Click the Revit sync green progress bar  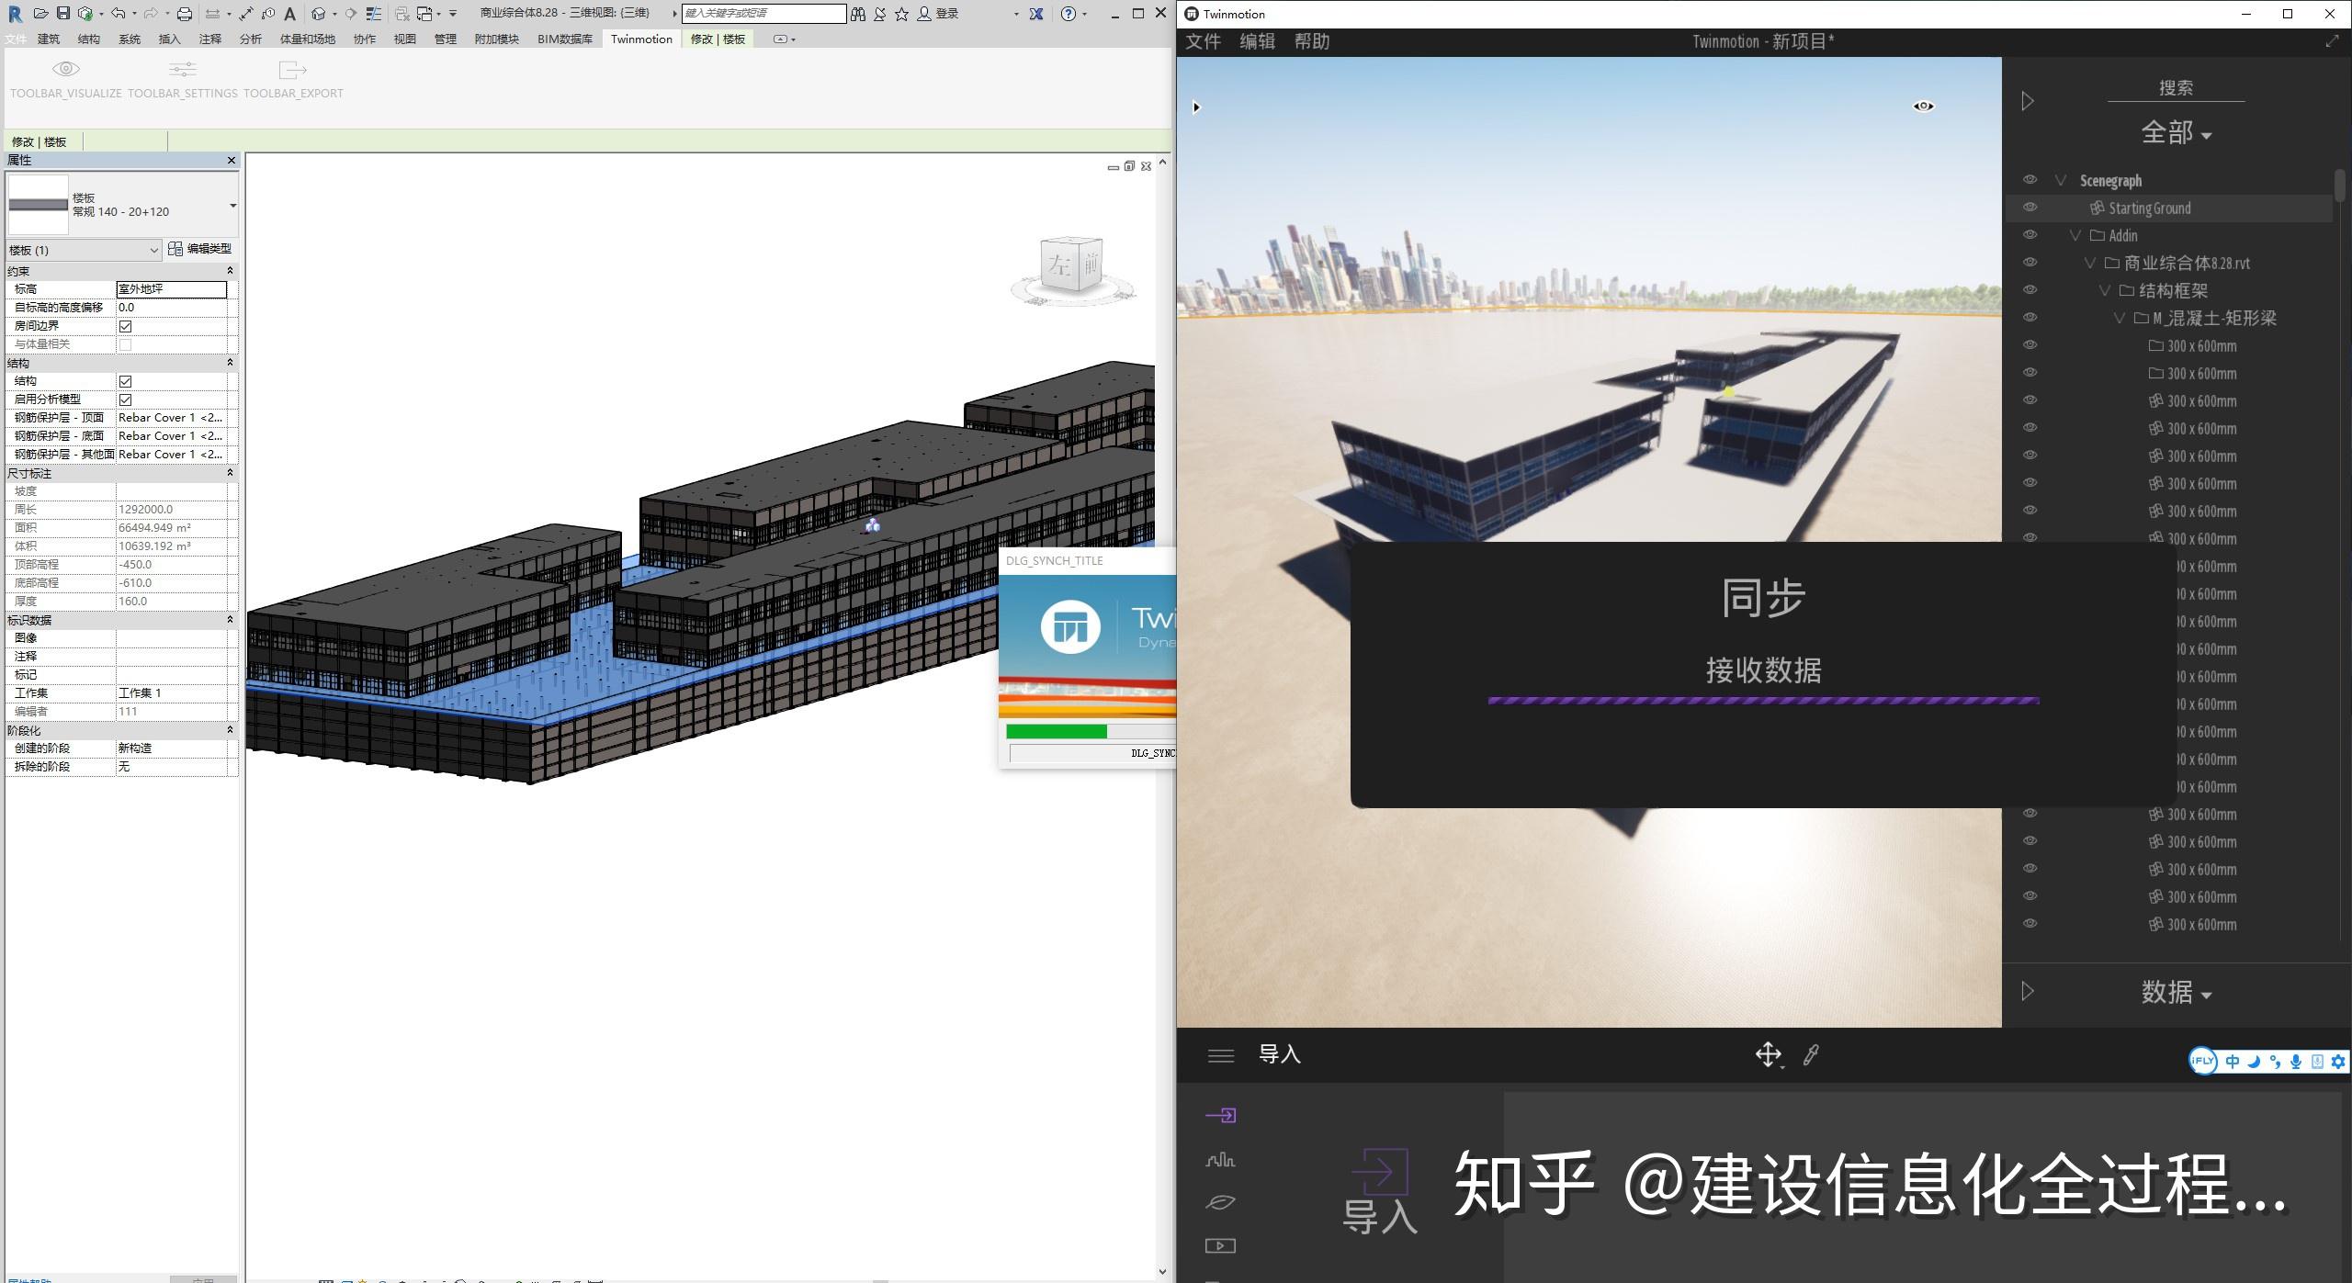point(1057,732)
